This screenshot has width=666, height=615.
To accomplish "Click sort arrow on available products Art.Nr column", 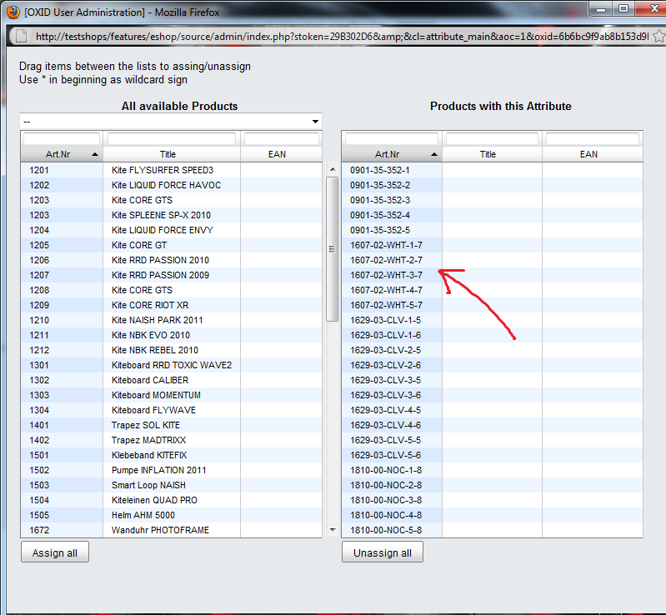I will tap(94, 155).
